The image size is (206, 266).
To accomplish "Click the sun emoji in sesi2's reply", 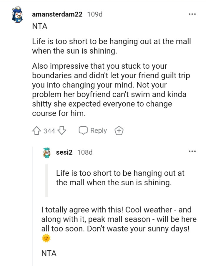I will pos(46,238).
